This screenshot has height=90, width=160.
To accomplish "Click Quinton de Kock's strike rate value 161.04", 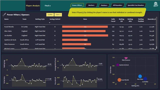I will click(x=121, y=40).
